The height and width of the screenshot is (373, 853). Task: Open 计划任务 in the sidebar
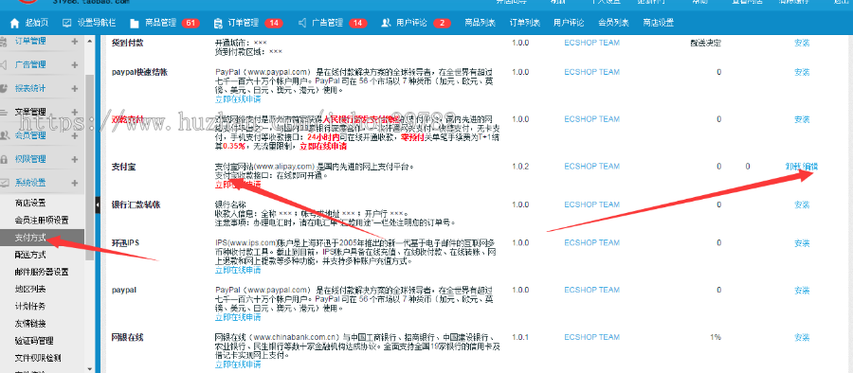pos(30,306)
